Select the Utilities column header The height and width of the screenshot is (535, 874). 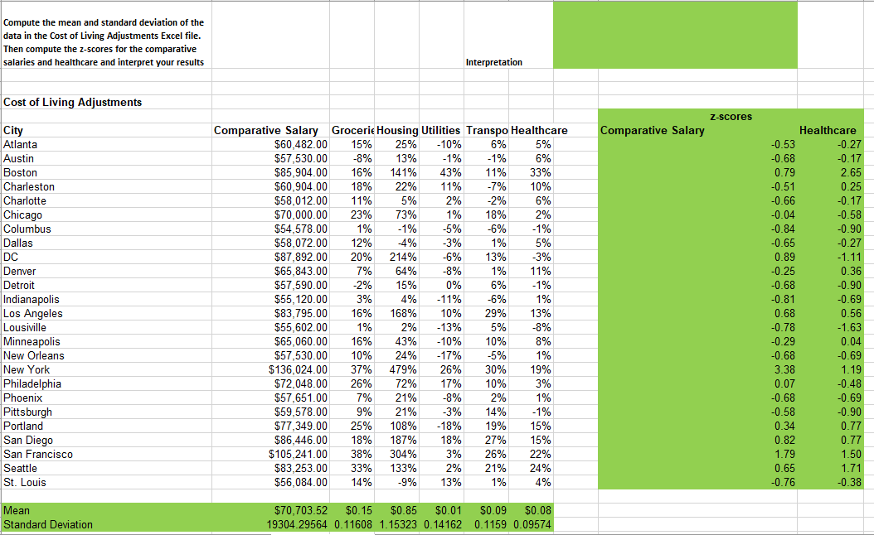point(439,130)
